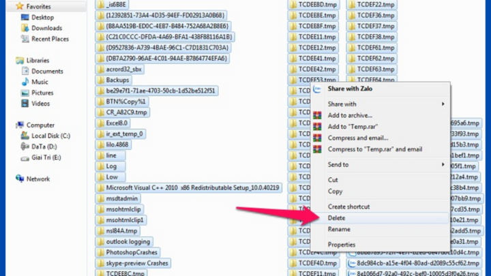Click the msdtadmin folder icon

(x=100, y=199)
